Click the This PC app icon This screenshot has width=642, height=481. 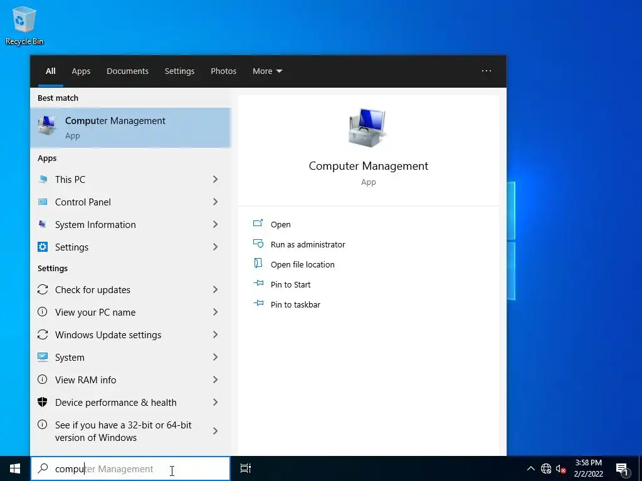coord(43,179)
